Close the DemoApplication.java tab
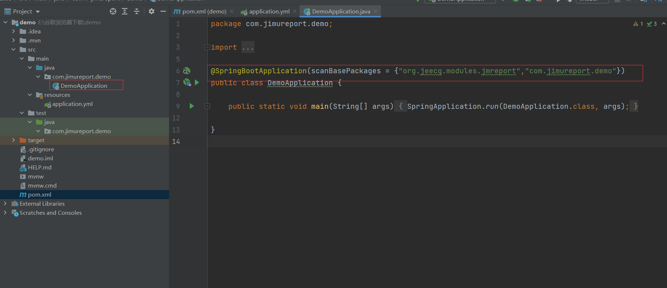Image resolution: width=667 pixels, height=288 pixels. point(375,12)
